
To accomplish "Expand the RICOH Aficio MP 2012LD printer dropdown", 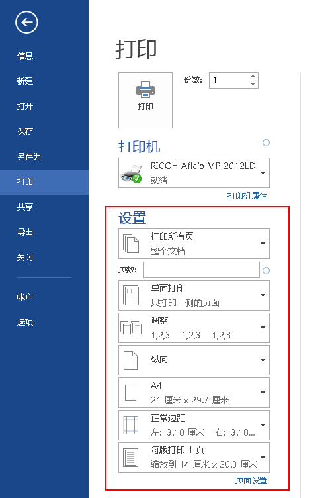I will (194, 173).
